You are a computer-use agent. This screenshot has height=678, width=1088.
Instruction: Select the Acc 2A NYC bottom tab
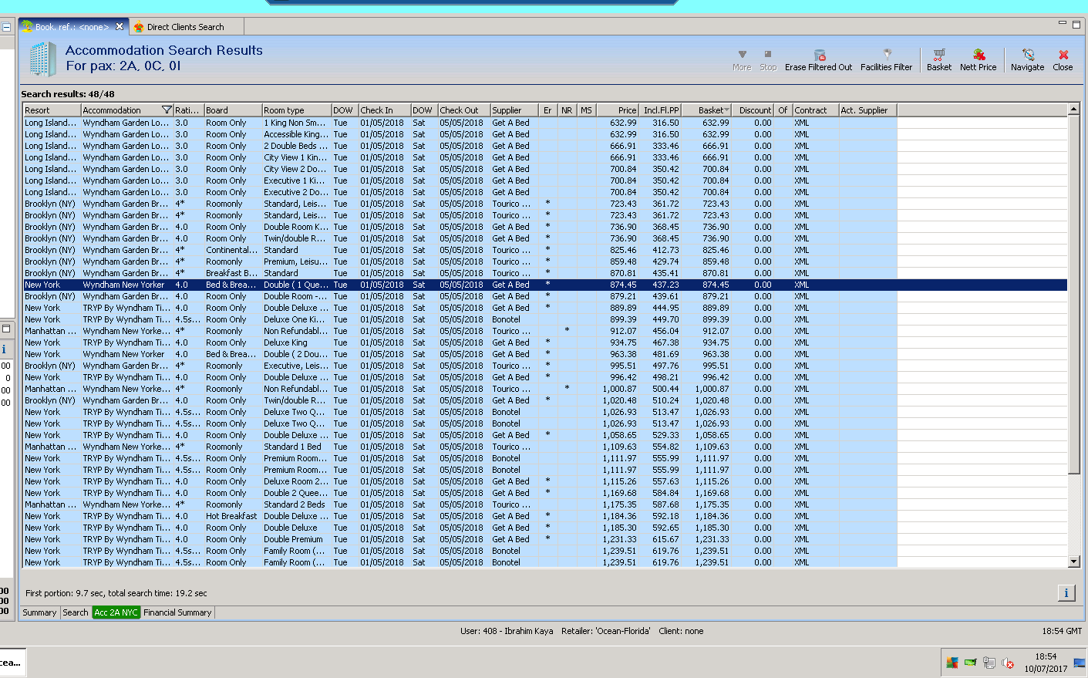click(116, 612)
